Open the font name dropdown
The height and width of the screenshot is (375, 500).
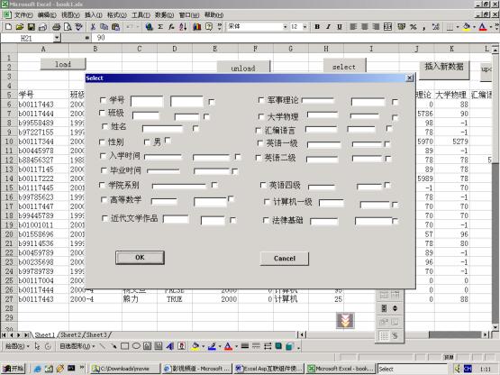click(285, 27)
